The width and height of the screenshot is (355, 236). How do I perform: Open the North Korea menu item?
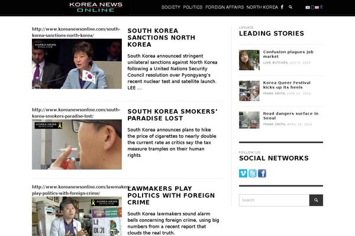[x=262, y=7]
